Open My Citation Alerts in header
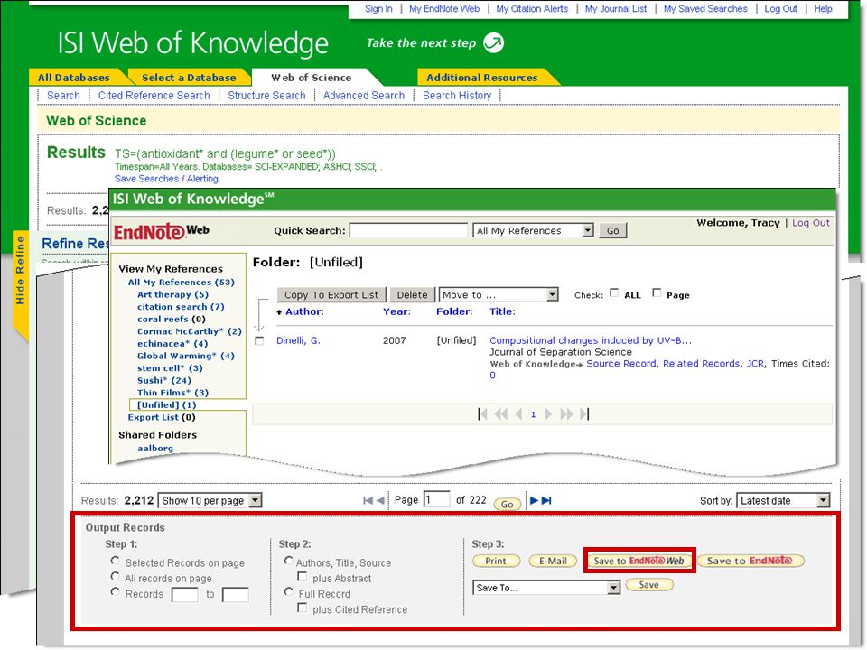 [532, 9]
